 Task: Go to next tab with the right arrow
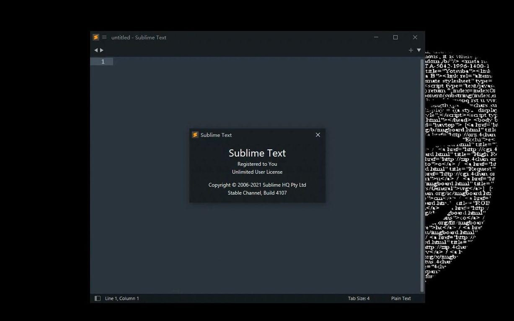pos(102,50)
